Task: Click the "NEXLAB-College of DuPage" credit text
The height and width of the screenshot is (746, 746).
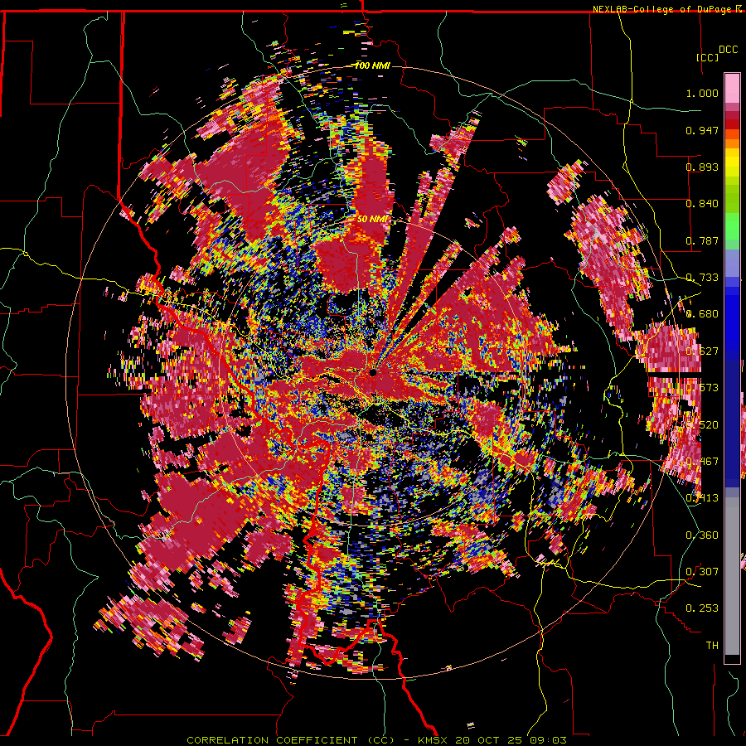Action: point(661,9)
